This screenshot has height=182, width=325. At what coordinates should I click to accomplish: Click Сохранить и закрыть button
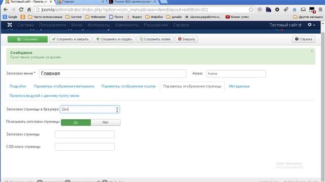tap(70, 39)
